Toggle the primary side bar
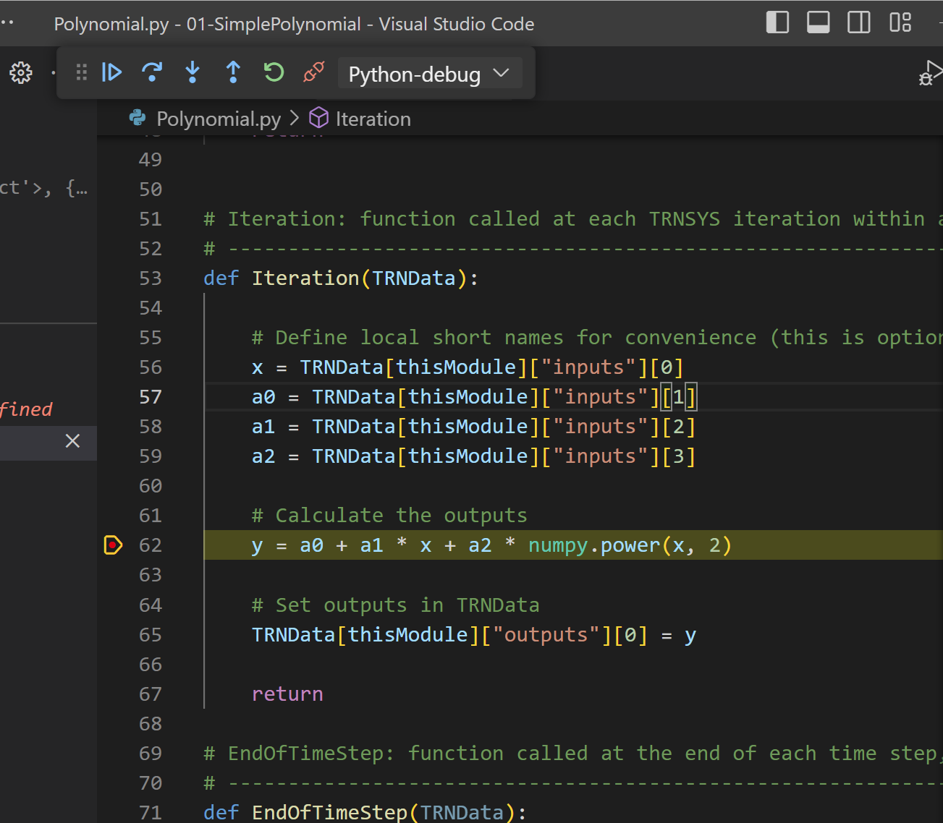This screenshot has width=943, height=823. click(777, 22)
